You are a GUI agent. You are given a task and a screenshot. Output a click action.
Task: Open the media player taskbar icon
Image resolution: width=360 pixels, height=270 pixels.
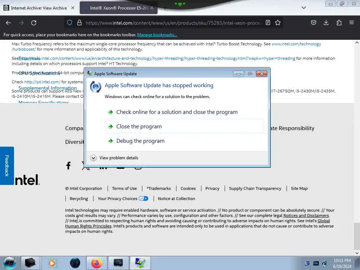point(52,263)
